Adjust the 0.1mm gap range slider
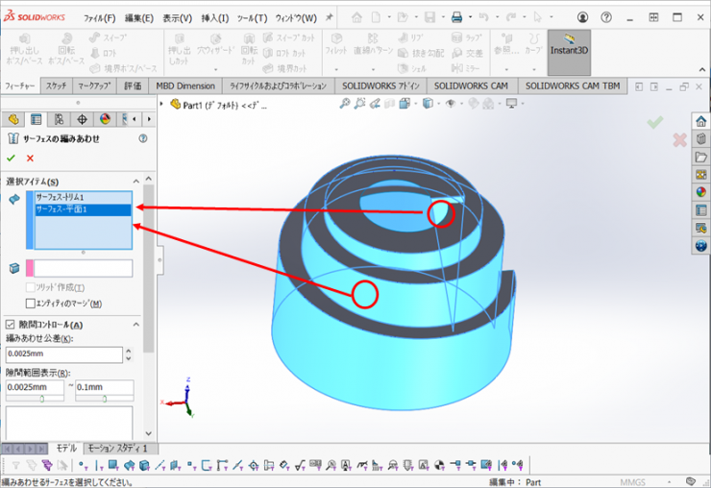The image size is (711, 488). 105,400
